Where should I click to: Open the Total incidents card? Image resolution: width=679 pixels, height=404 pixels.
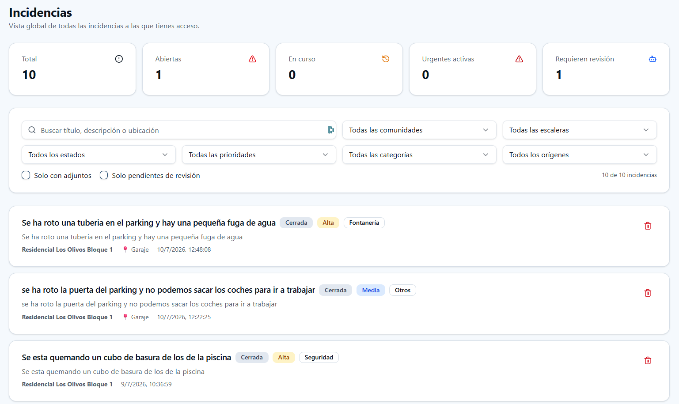(72, 69)
